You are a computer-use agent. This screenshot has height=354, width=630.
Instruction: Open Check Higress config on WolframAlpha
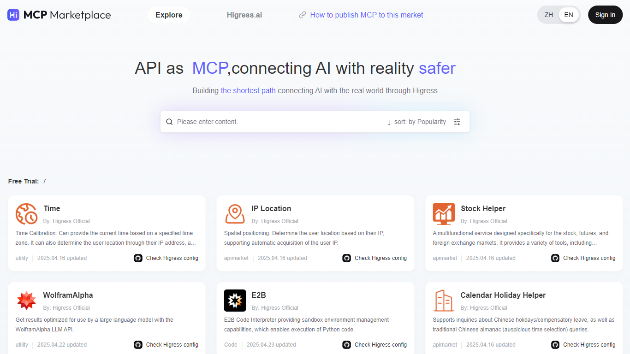(172, 345)
